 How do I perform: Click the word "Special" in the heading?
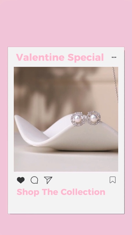[86, 57]
